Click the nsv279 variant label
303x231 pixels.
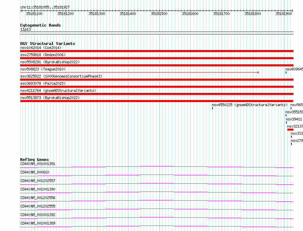click(x=297, y=141)
